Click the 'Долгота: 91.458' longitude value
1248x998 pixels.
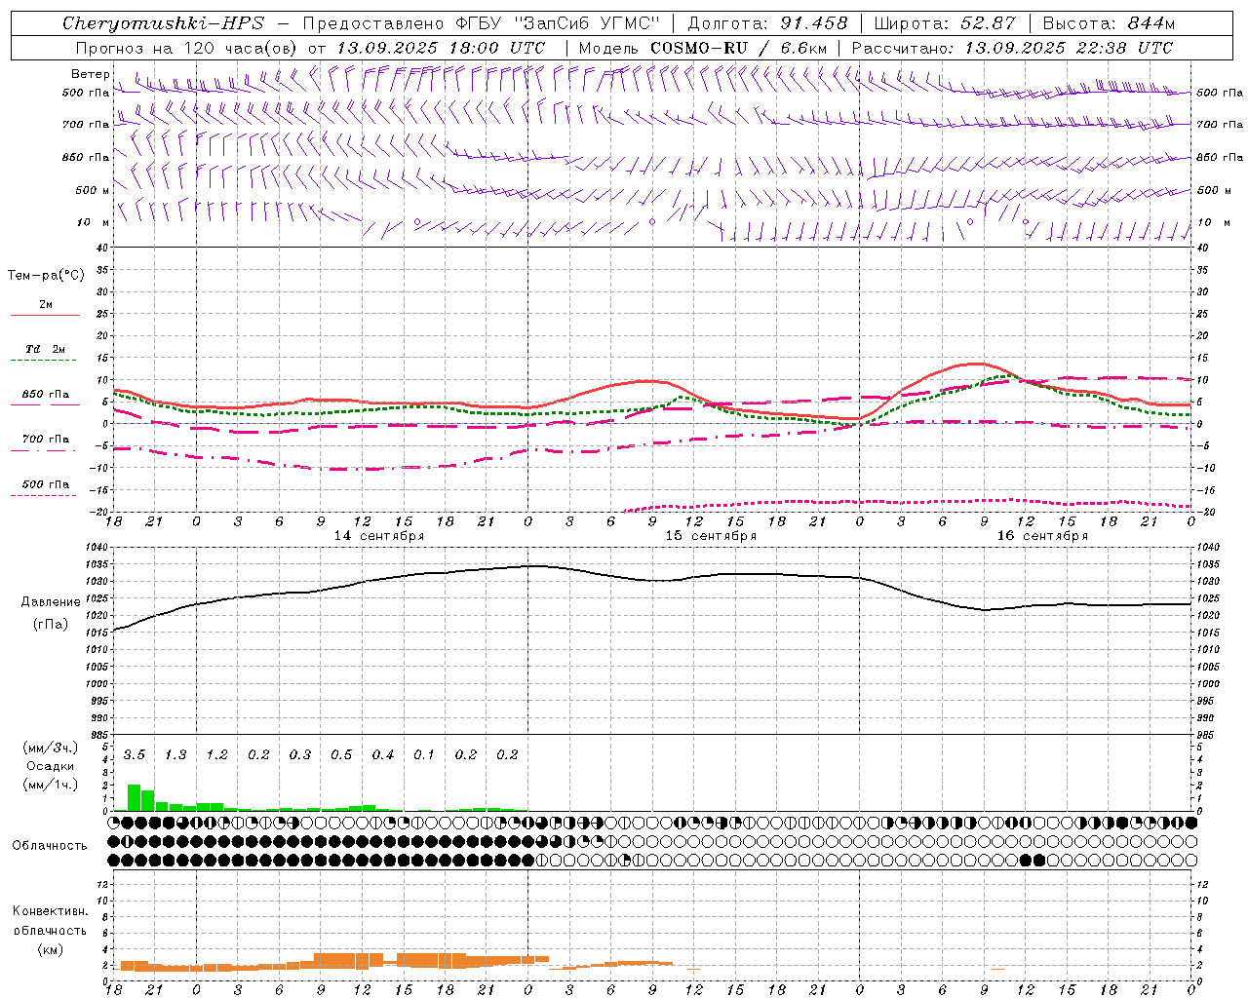(768, 23)
